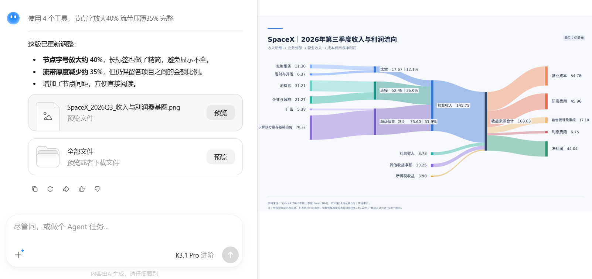This screenshot has width=592, height=279.
Task: Click the 预览文件 subtitle
Action: click(80, 118)
